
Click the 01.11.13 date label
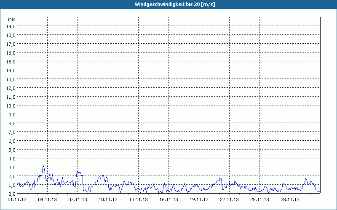coord(17,200)
